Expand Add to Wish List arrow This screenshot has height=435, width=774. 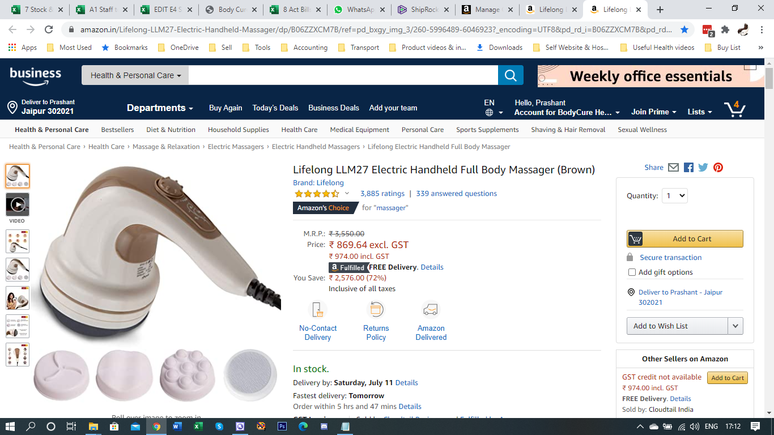tap(735, 326)
